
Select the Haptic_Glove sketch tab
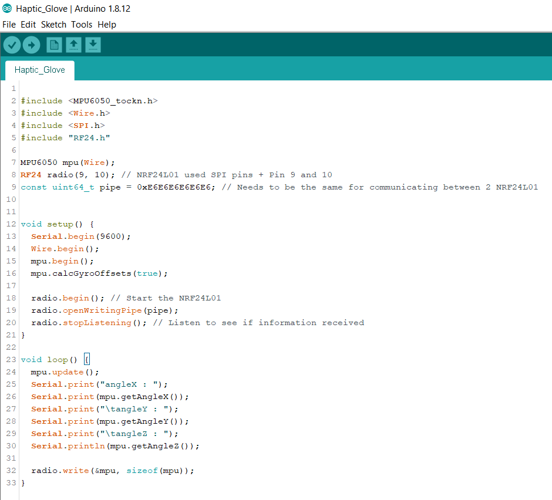pos(40,70)
